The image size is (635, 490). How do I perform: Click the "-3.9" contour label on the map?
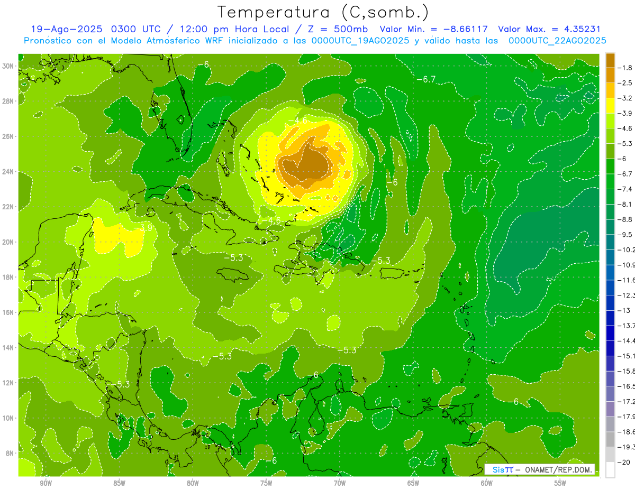(x=143, y=228)
